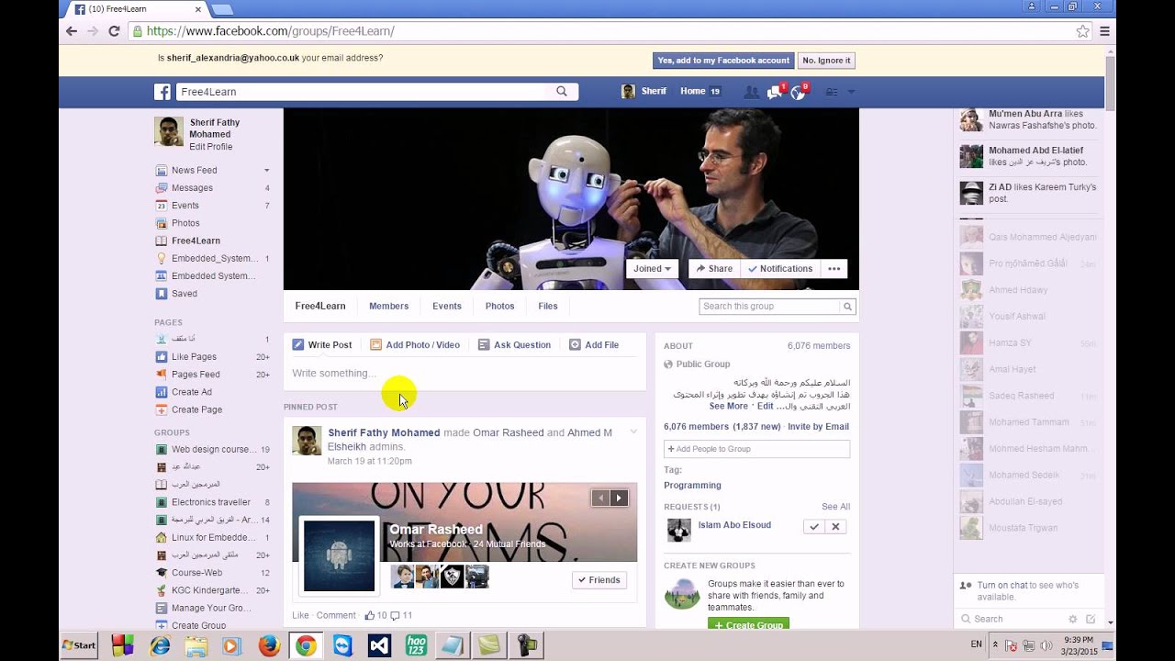Open the group Events tab
This screenshot has width=1175, height=661.
[x=447, y=307]
